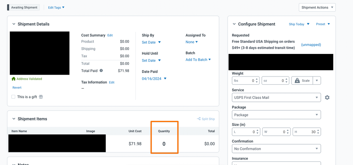The image size is (353, 165).
Task: Click the Revert address link
Action: pos(17,87)
